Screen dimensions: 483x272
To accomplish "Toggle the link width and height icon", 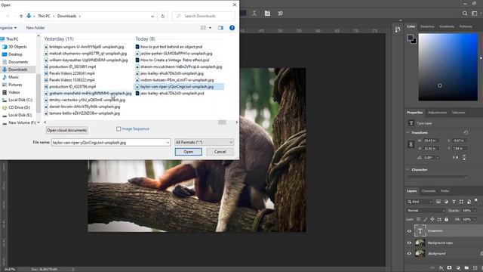I will coord(411,144).
